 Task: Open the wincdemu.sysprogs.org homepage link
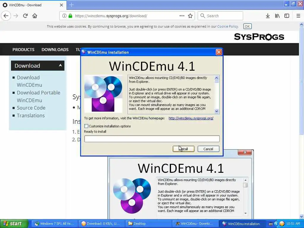[191, 118]
